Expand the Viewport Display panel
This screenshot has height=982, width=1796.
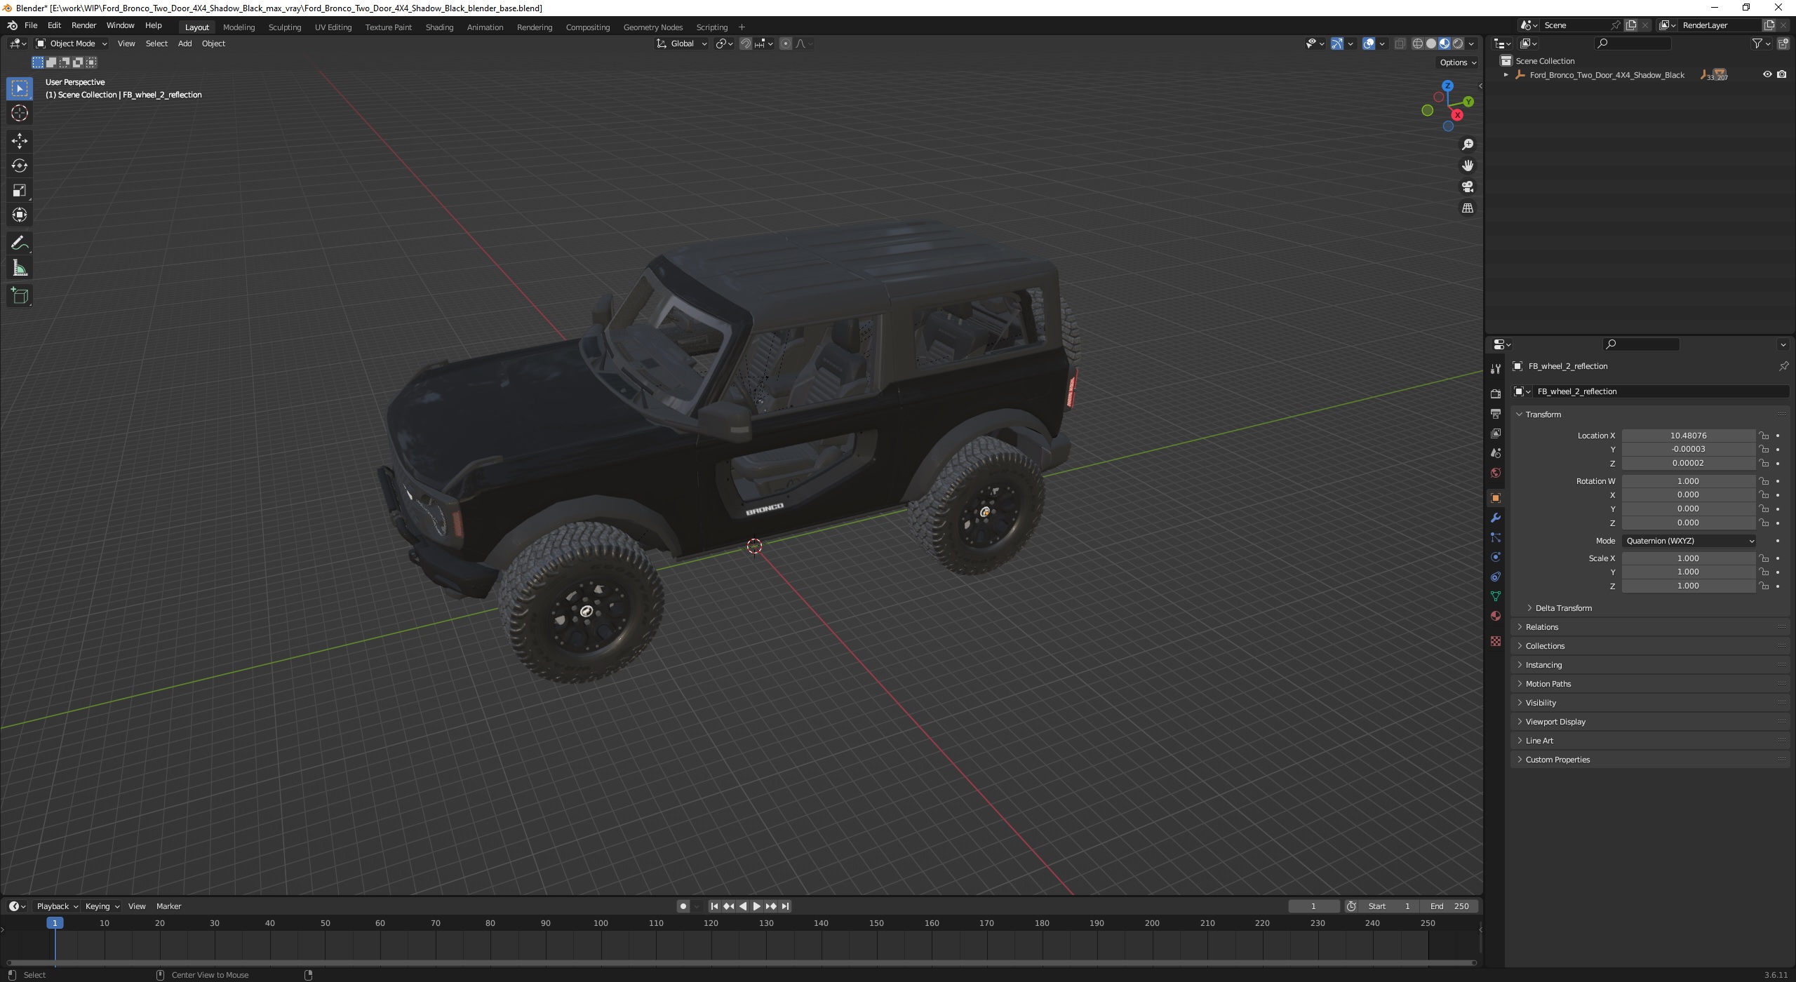point(1555,722)
